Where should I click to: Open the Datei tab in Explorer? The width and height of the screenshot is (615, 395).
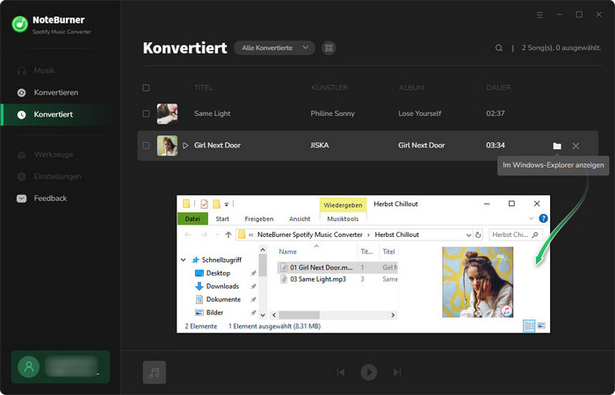(192, 219)
